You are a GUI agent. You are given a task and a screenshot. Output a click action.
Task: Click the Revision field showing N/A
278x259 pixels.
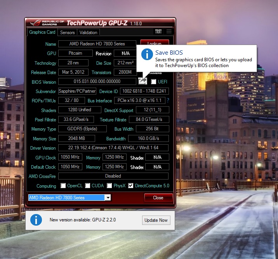(x=125, y=53)
